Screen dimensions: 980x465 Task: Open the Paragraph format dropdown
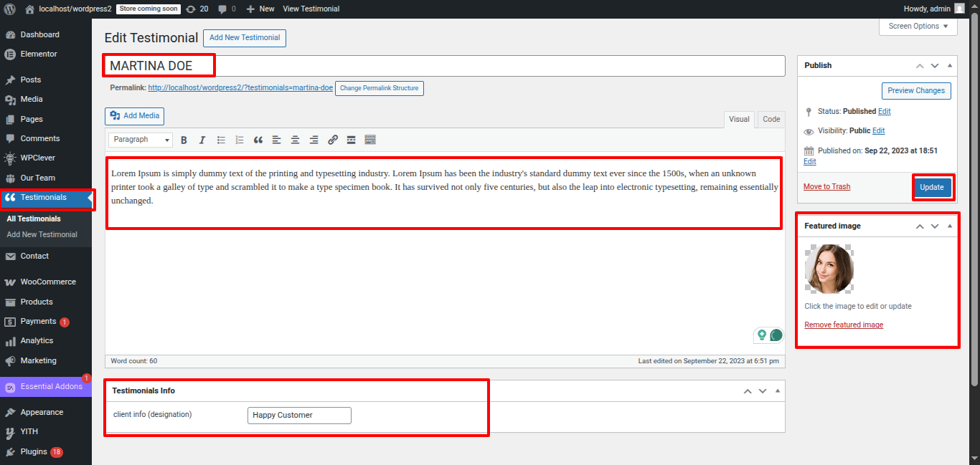coord(141,140)
